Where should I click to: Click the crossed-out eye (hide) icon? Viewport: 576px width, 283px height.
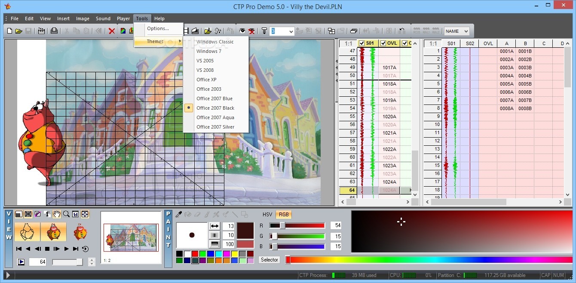pos(252,31)
